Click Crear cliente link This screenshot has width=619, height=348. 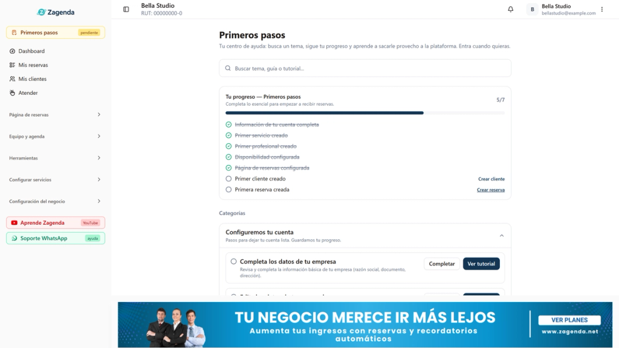click(x=491, y=179)
